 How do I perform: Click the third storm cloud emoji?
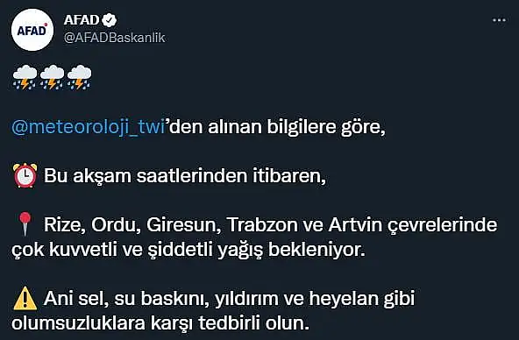[x=79, y=77]
